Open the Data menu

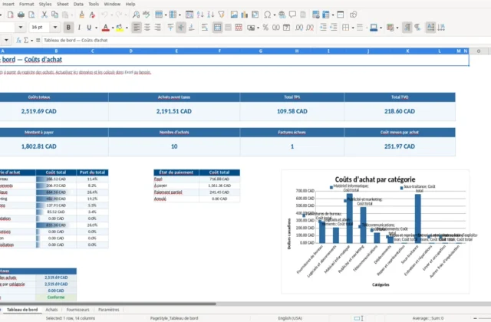78,4
